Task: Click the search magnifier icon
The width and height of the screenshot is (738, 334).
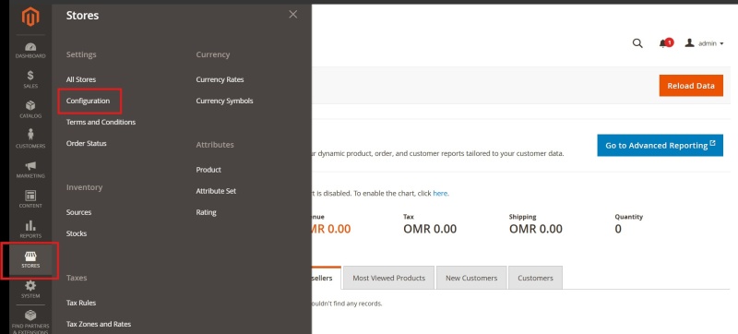Action: [637, 43]
